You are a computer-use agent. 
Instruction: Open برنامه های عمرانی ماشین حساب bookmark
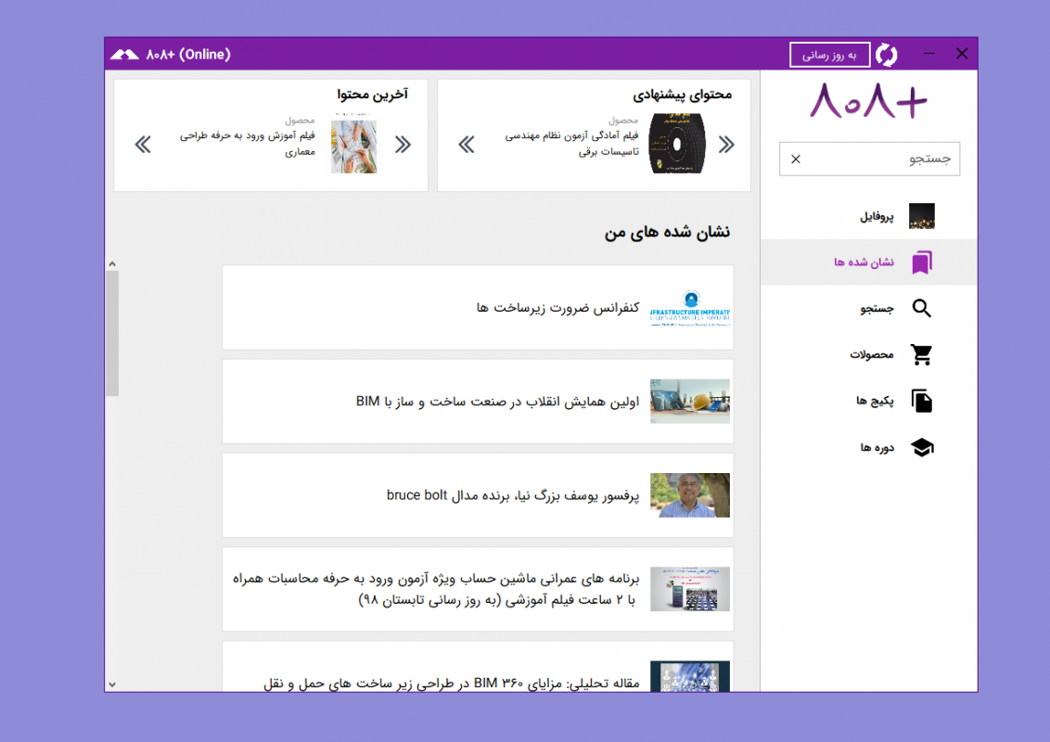pos(478,589)
